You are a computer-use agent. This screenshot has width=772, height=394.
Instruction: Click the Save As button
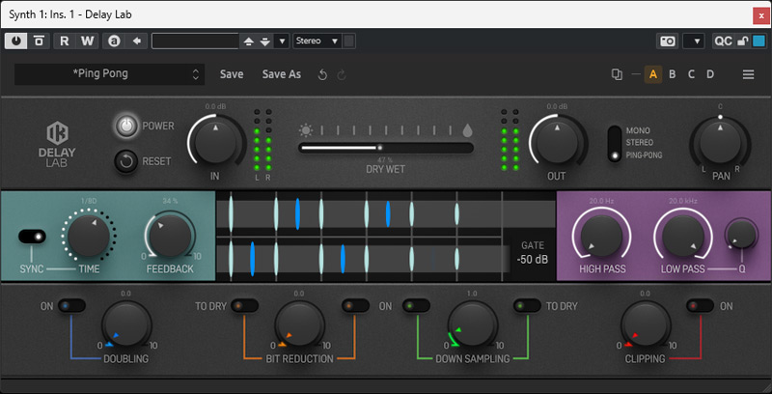282,74
